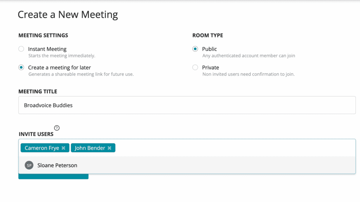Click the Create a New Meeting heading
The height and width of the screenshot is (202, 360).
click(x=67, y=14)
